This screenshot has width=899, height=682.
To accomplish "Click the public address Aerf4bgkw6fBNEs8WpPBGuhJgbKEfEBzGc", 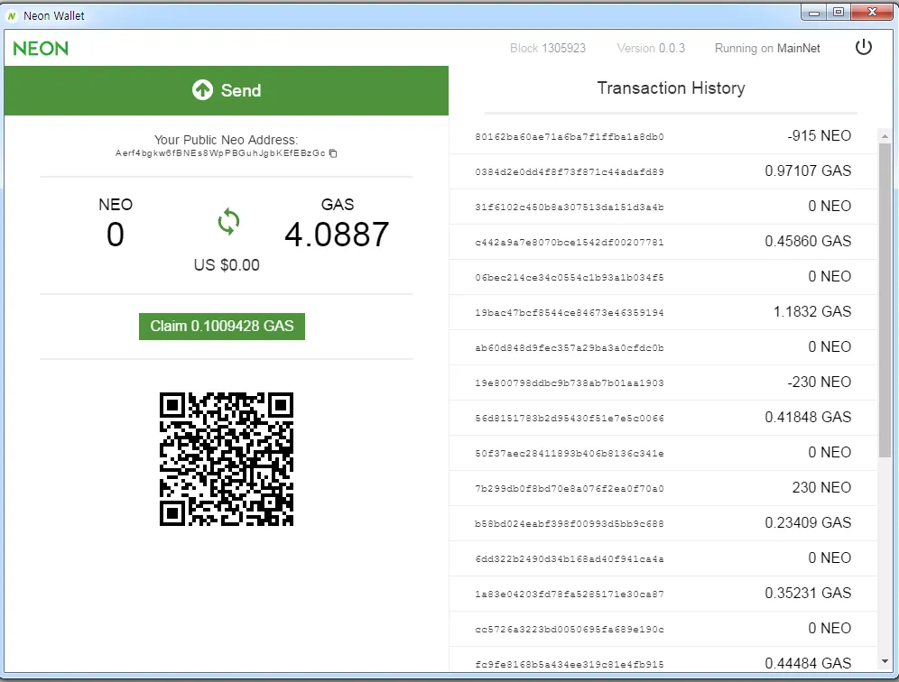I will point(220,153).
